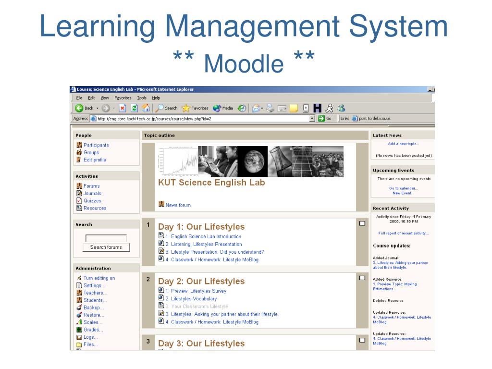The height and width of the screenshot is (369, 492).
Task: Open Listening: Lifestyles Presentation link
Action: click(204, 244)
